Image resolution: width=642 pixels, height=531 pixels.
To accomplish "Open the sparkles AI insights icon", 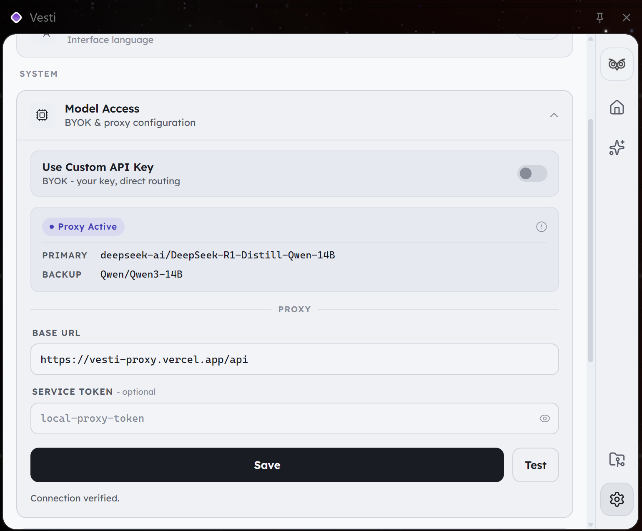I will pyautogui.click(x=617, y=148).
